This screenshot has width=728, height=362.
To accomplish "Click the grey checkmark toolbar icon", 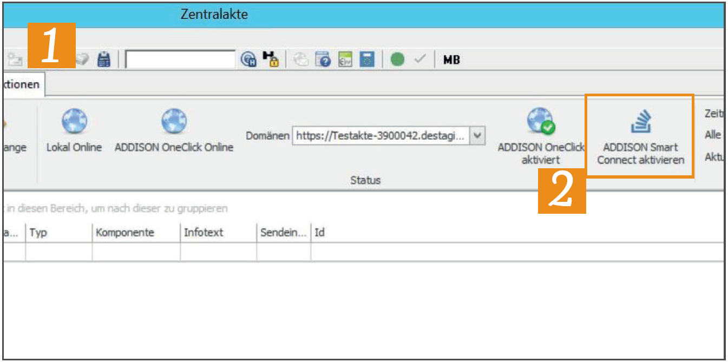I will click(420, 60).
